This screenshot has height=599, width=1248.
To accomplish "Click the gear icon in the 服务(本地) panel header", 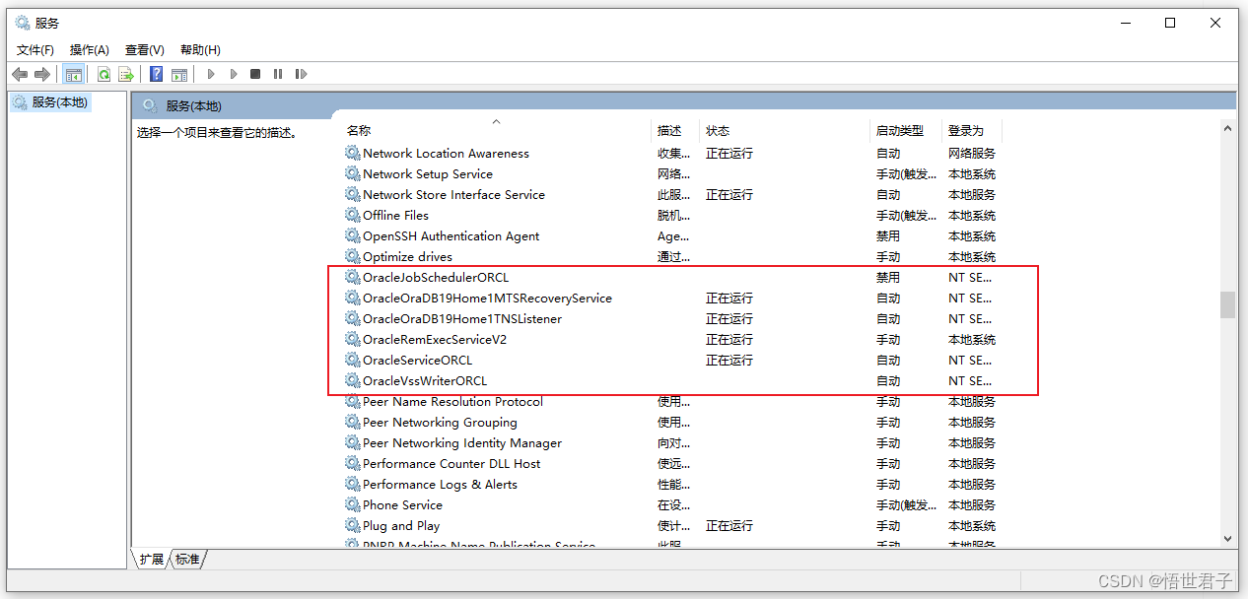I will click(x=150, y=105).
